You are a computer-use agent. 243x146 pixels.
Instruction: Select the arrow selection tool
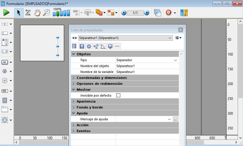pos(19,13)
